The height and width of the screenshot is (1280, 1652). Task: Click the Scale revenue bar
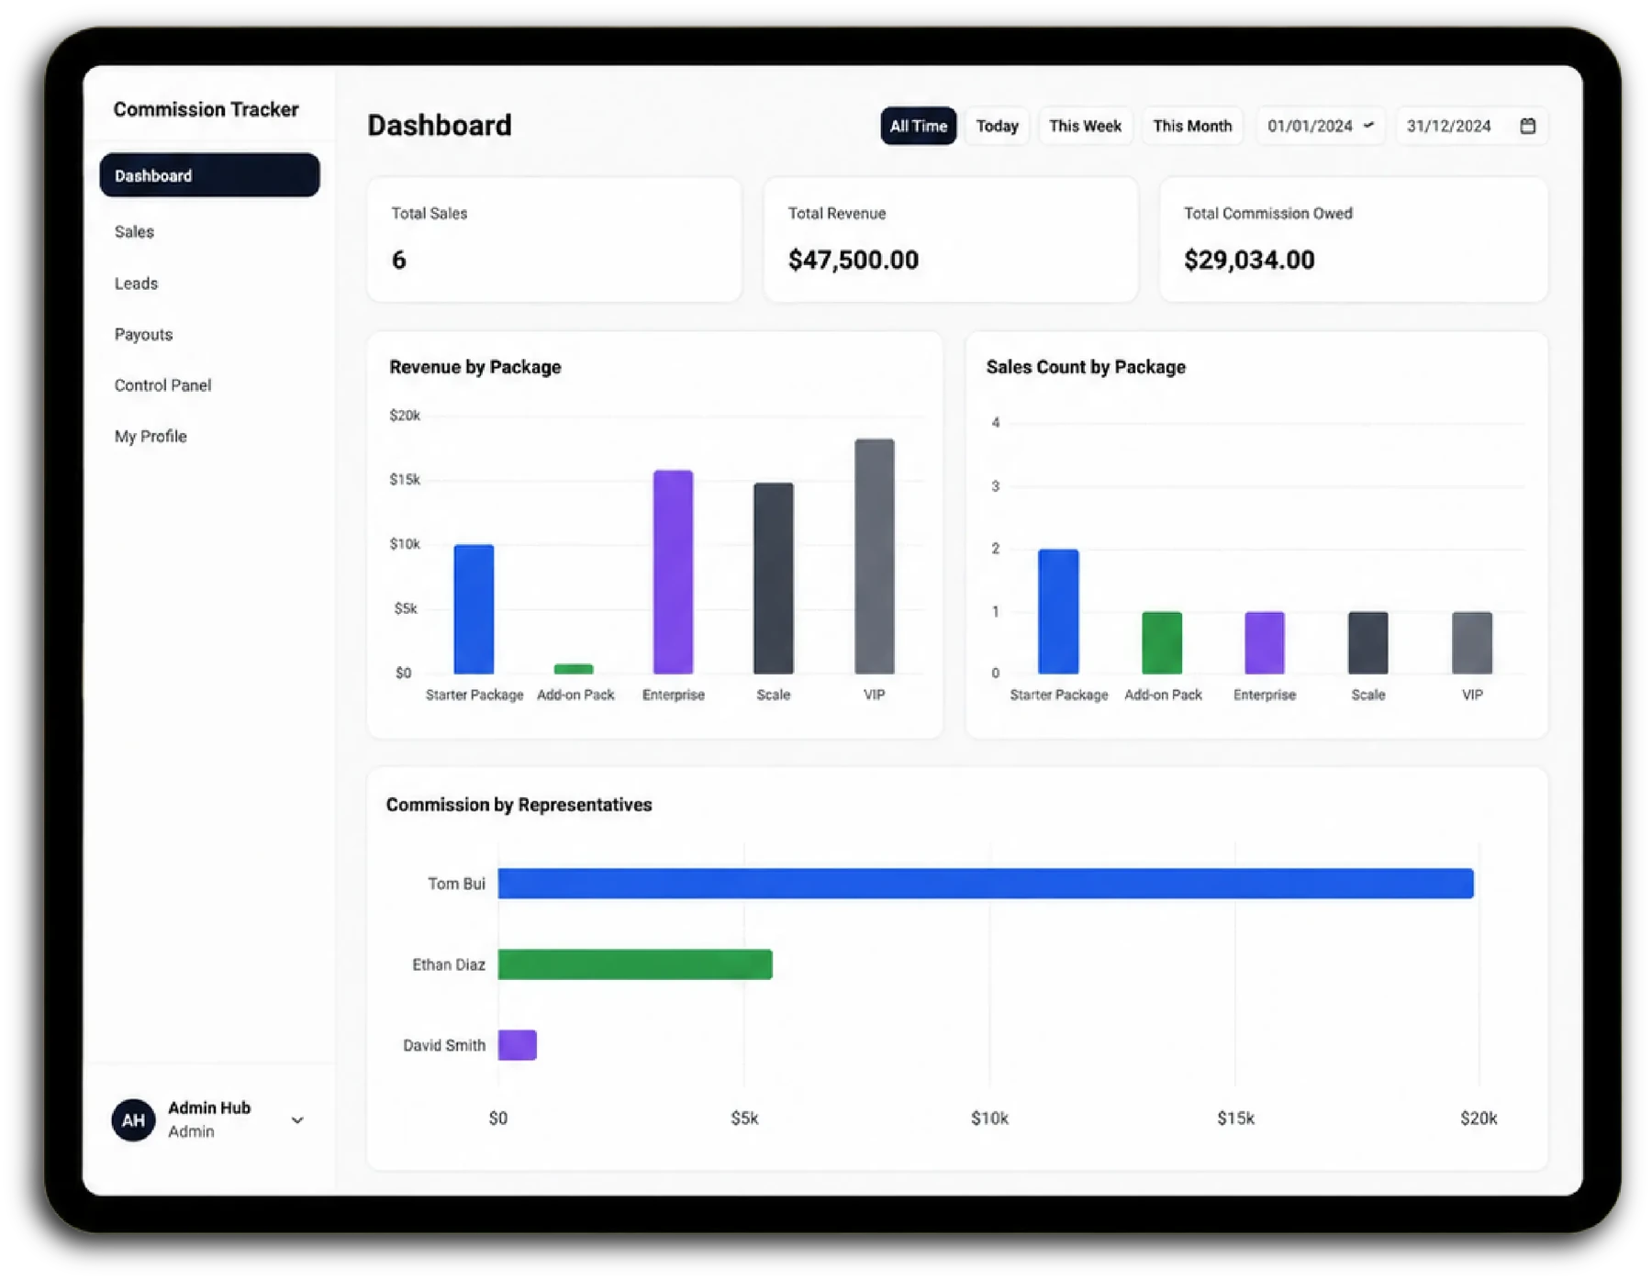[774, 578]
